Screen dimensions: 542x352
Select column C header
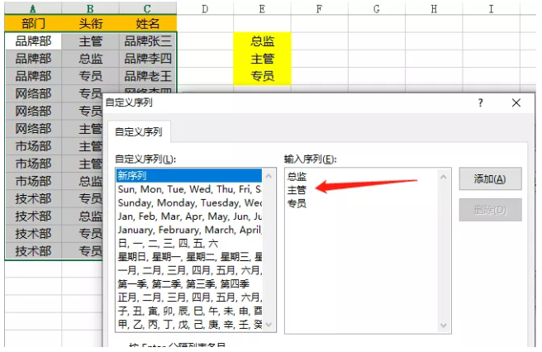coord(148,8)
